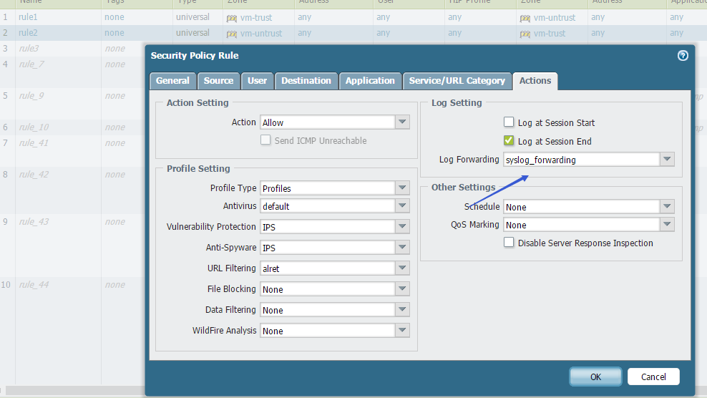Open the Service/URL Category tab

[457, 81]
